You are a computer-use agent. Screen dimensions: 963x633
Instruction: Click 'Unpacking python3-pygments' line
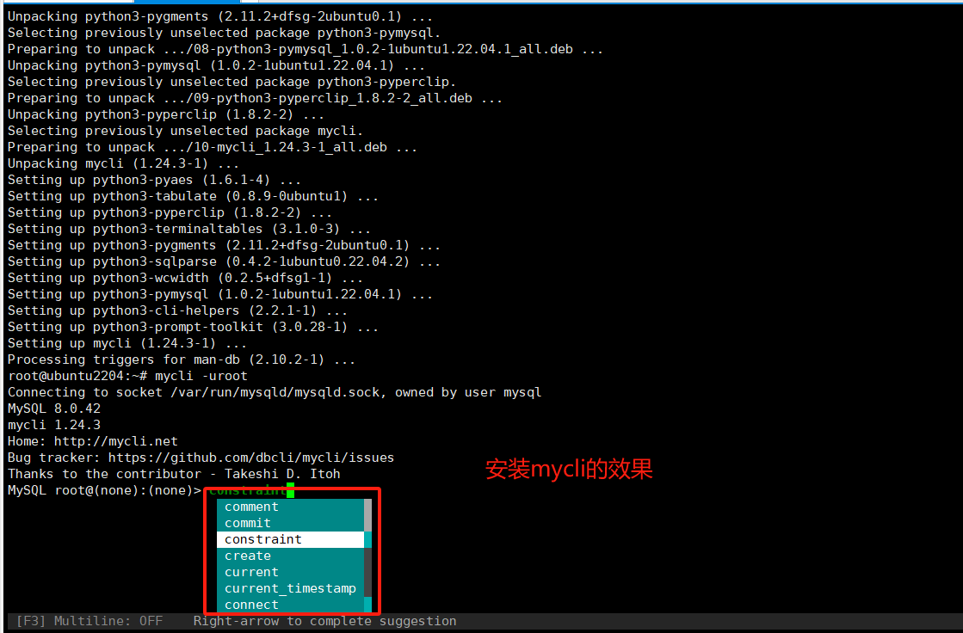(x=219, y=16)
